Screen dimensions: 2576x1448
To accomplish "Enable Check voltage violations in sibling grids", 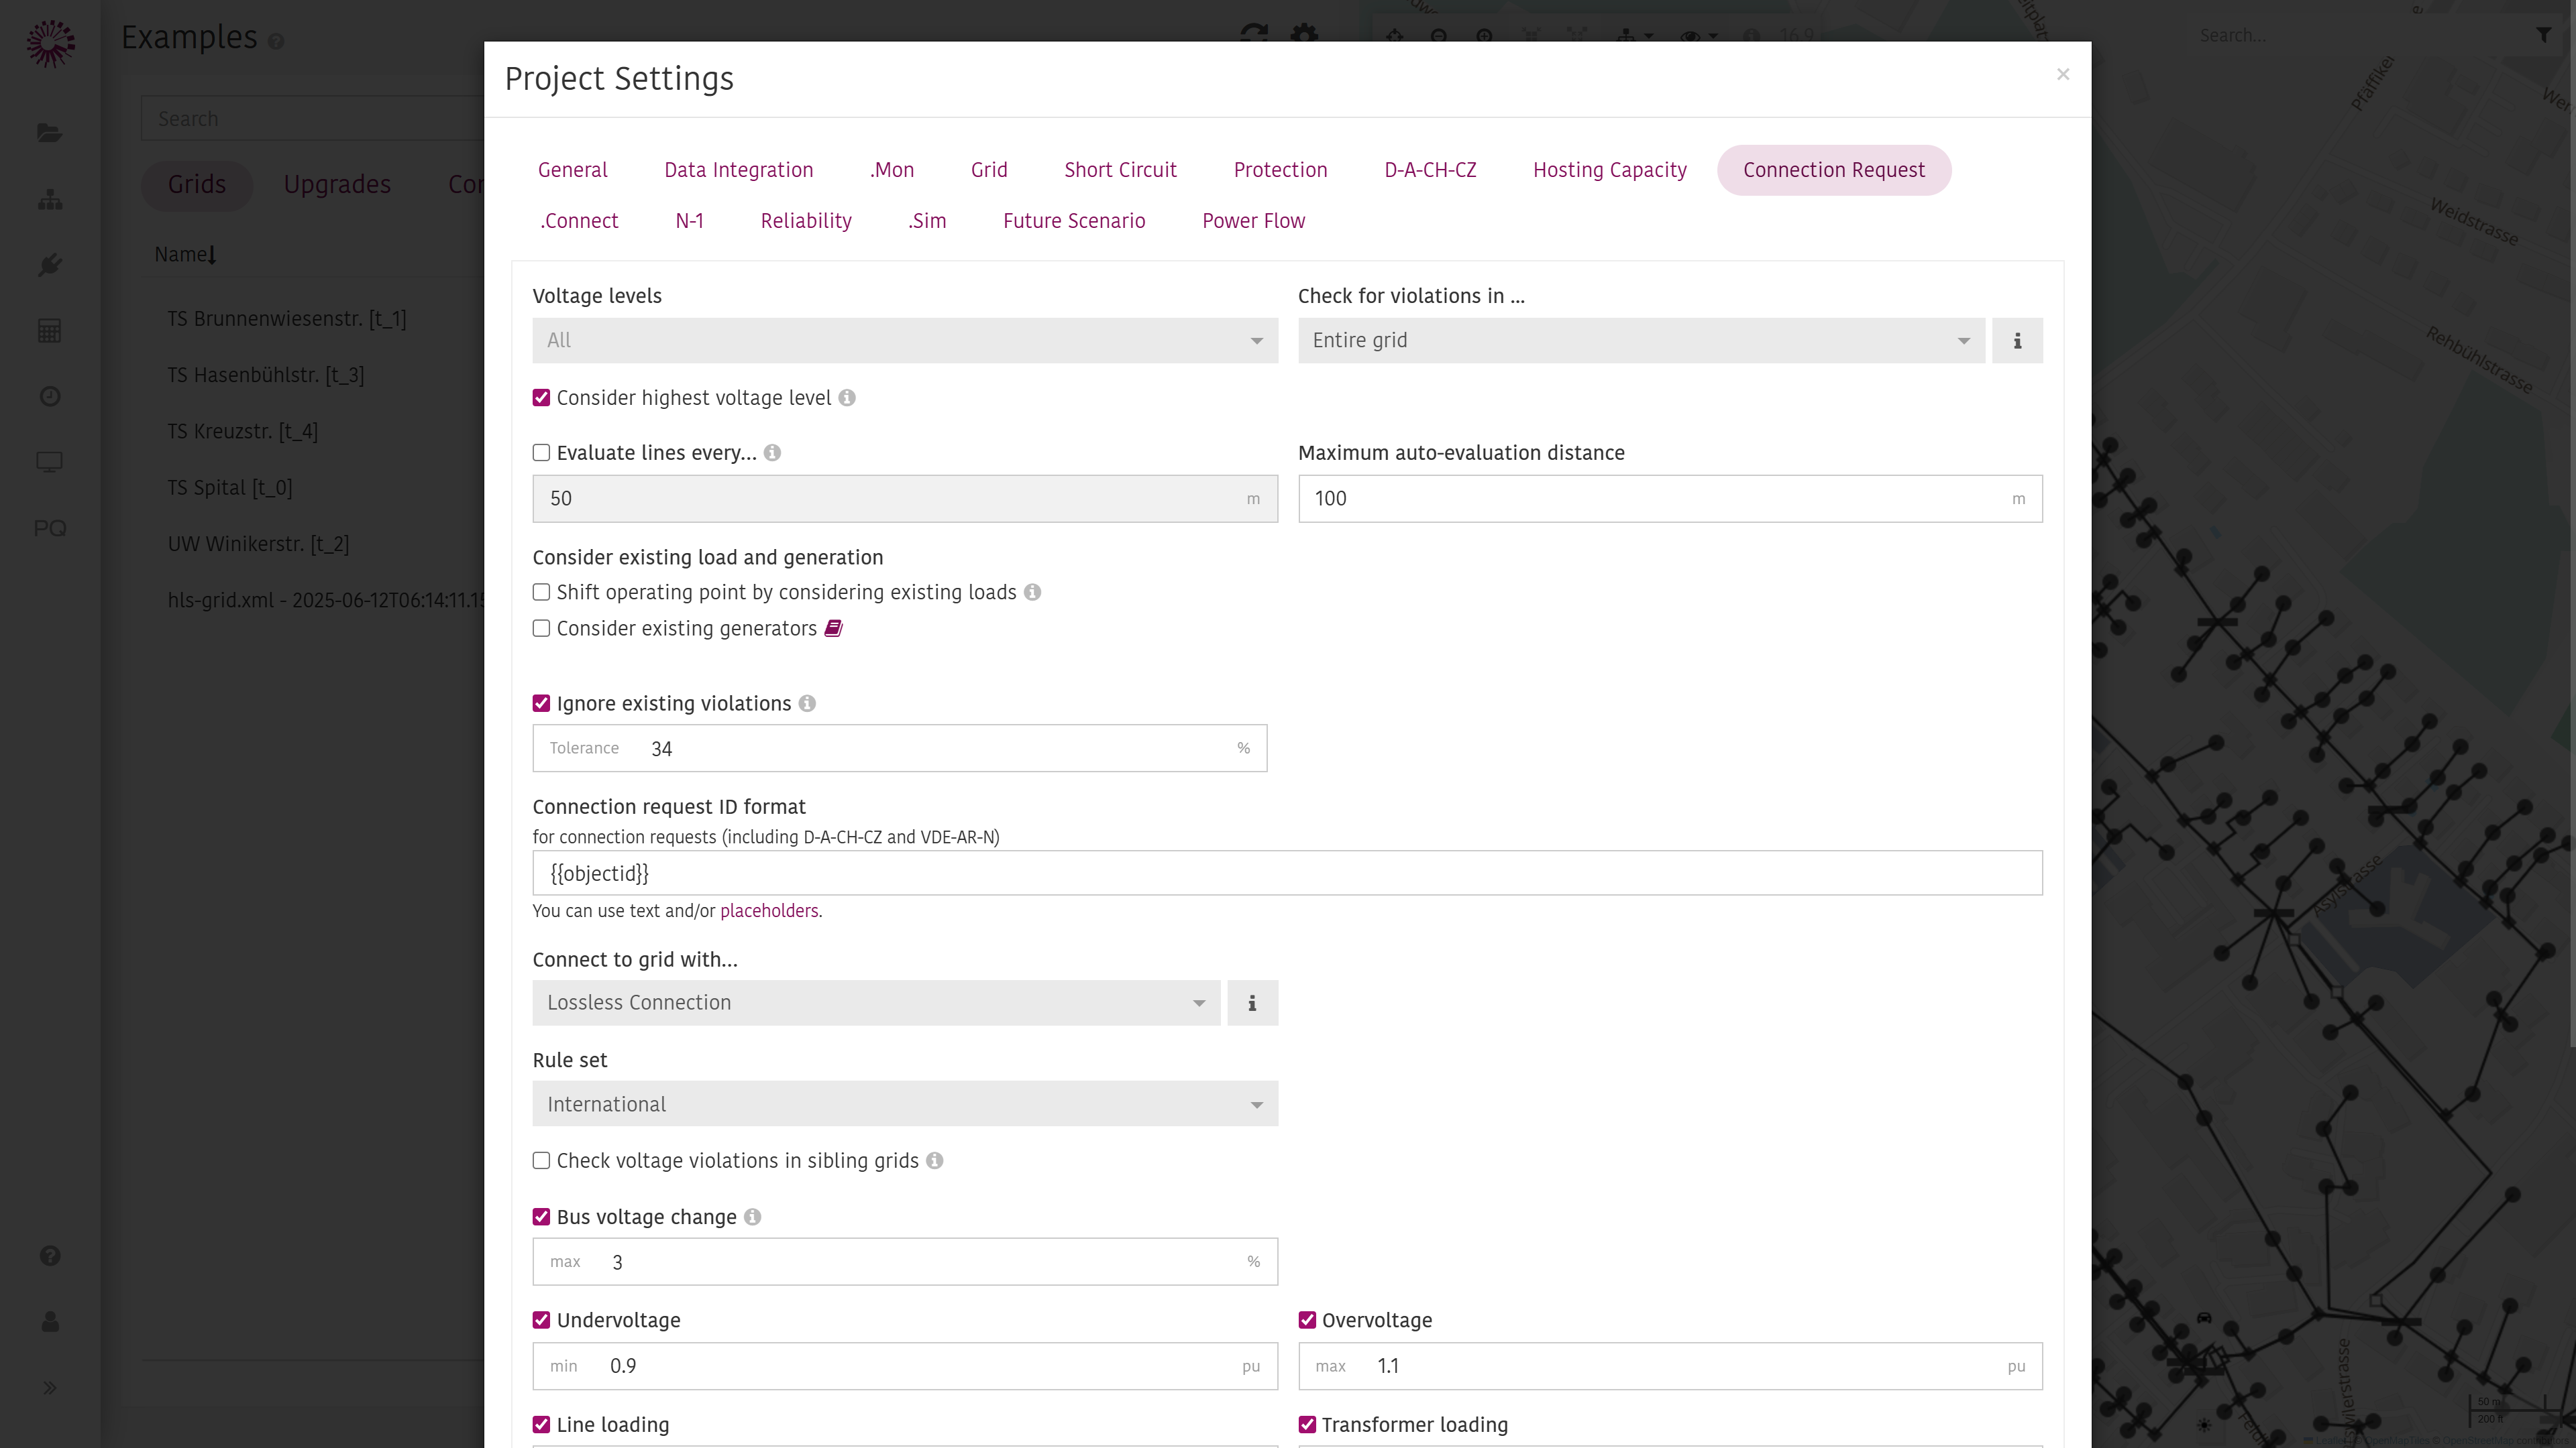I will pyautogui.click(x=541, y=1161).
